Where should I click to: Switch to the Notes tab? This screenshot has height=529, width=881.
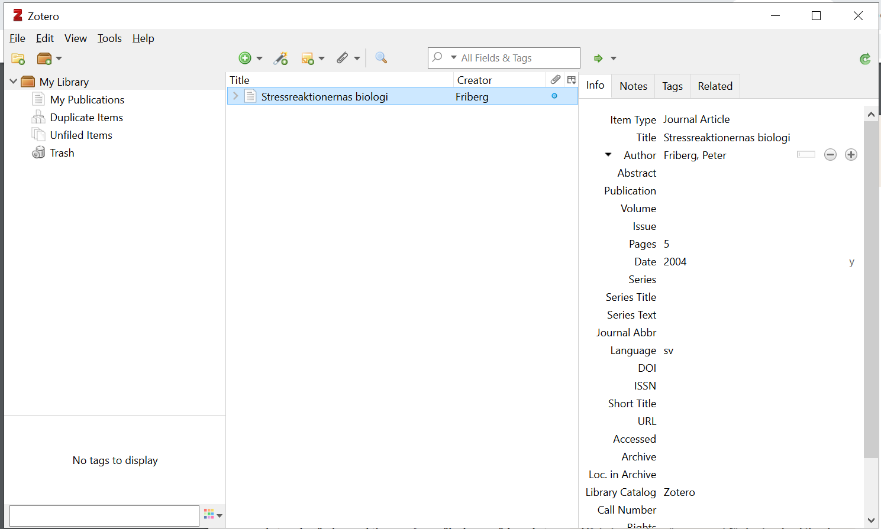[x=633, y=86]
